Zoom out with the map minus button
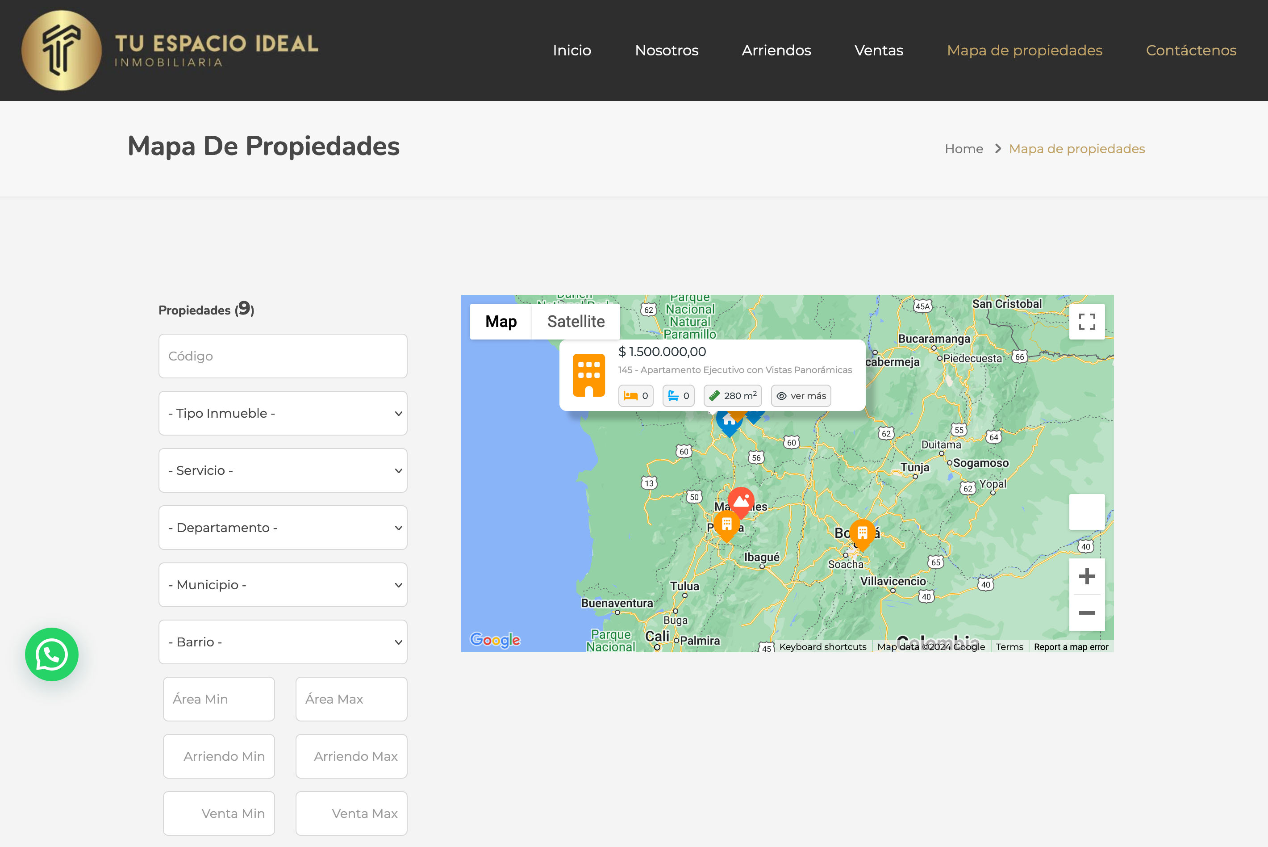1268x847 pixels. point(1086,612)
